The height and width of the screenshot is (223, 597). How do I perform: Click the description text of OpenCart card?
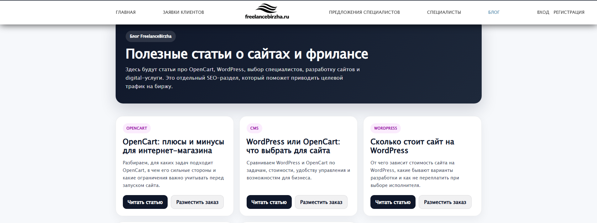[173, 174]
